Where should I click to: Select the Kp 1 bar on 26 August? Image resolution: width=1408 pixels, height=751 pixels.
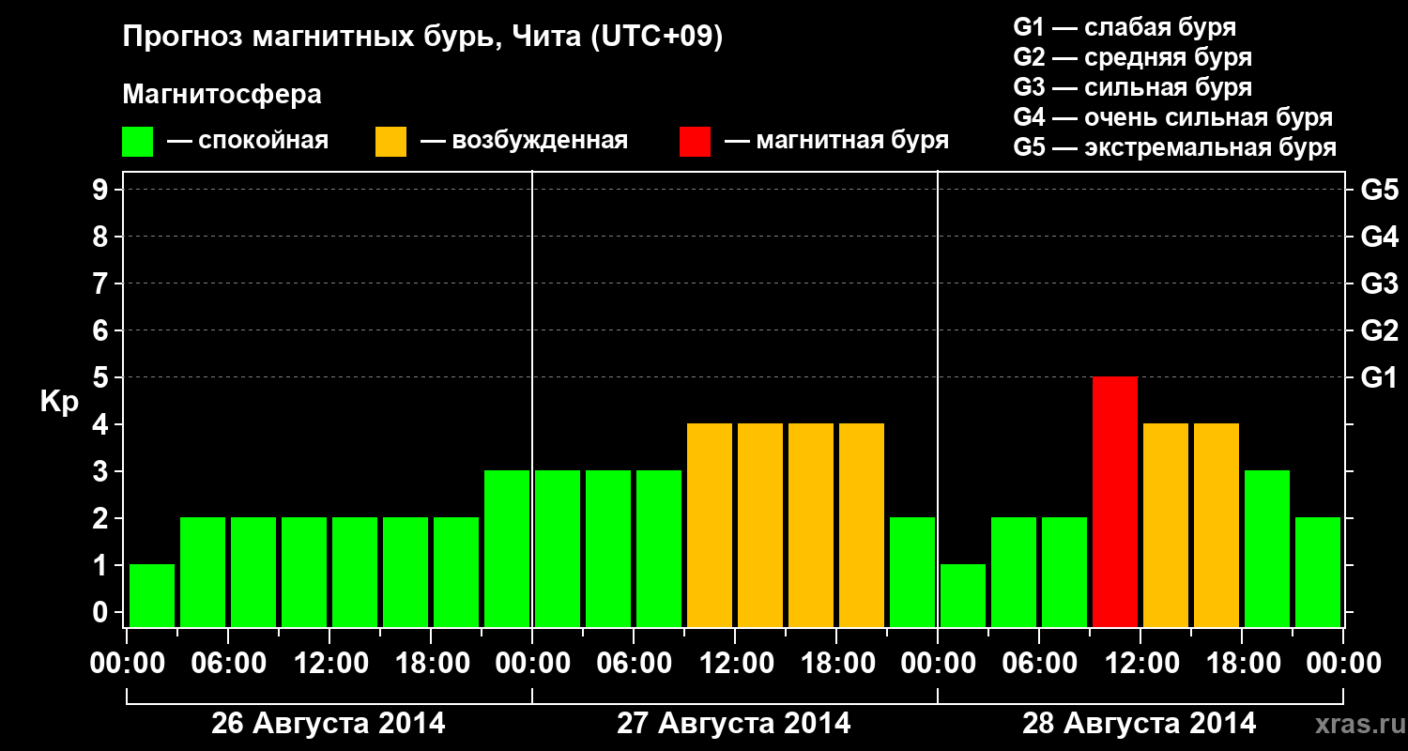(152, 595)
